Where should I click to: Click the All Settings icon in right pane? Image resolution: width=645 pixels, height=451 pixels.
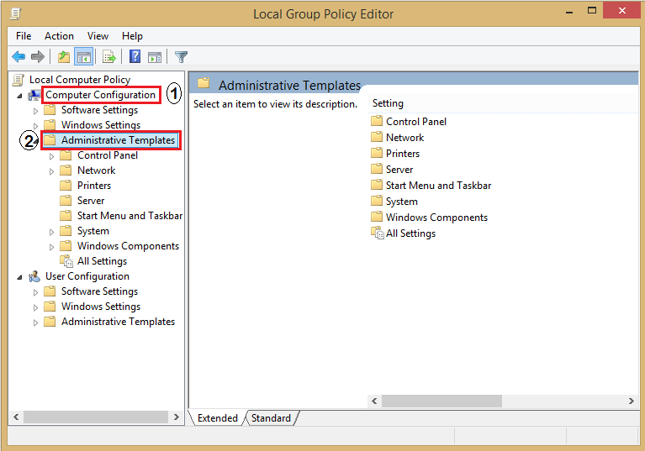tap(378, 233)
